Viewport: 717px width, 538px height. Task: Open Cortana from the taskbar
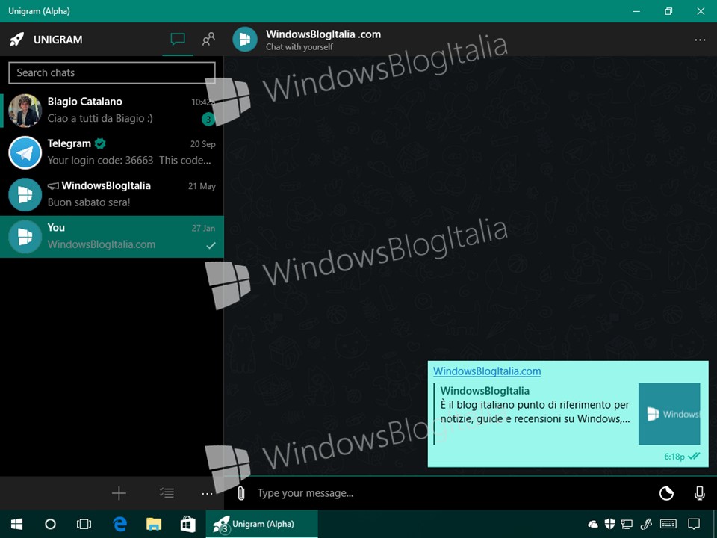coord(50,524)
